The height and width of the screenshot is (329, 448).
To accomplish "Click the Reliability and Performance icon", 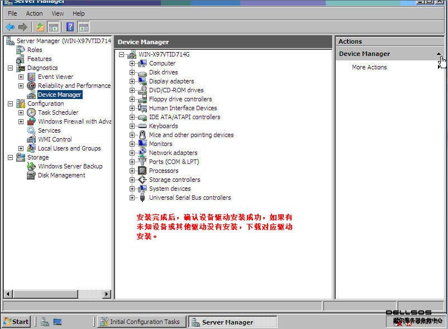I will (31, 86).
